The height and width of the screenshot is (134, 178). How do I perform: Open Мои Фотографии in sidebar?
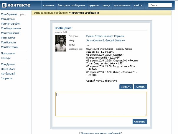11,24
